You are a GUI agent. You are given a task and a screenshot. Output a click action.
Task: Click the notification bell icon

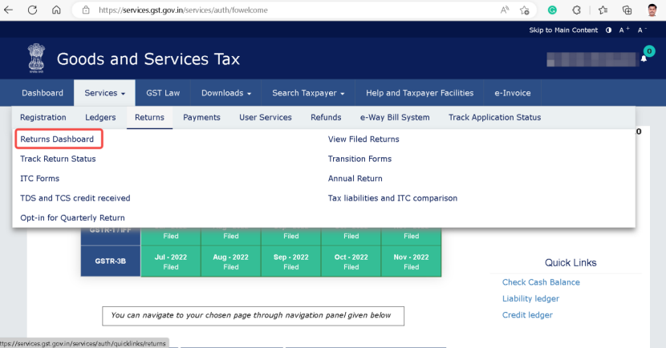644,59
